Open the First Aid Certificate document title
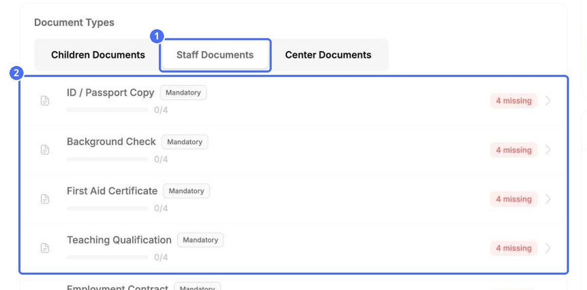 pyautogui.click(x=112, y=191)
